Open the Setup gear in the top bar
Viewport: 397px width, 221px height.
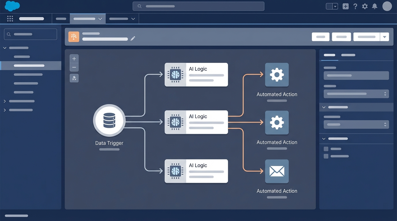(365, 6)
